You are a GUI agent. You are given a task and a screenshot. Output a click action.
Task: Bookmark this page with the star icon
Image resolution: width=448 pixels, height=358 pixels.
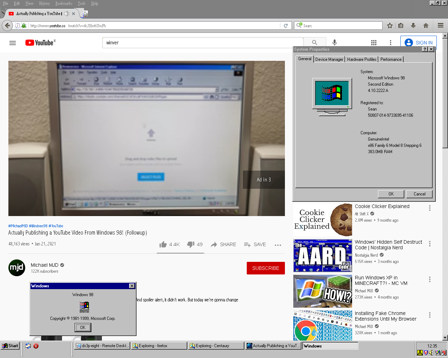click(x=390, y=26)
